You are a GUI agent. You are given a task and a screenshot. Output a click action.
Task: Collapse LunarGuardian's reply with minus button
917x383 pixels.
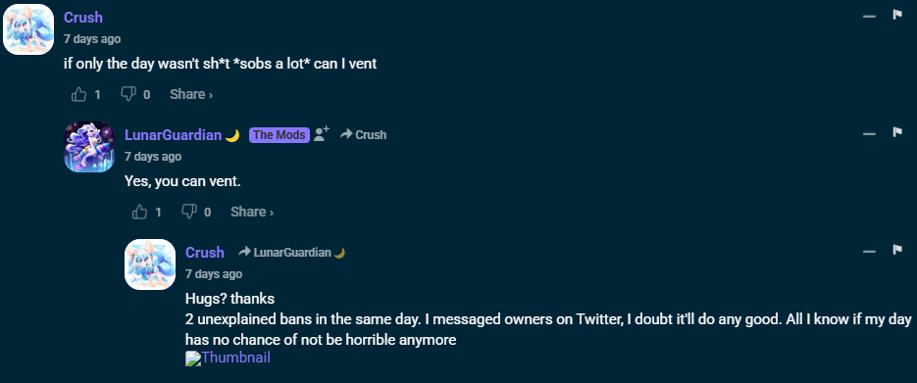pyautogui.click(x=869, y=133)
